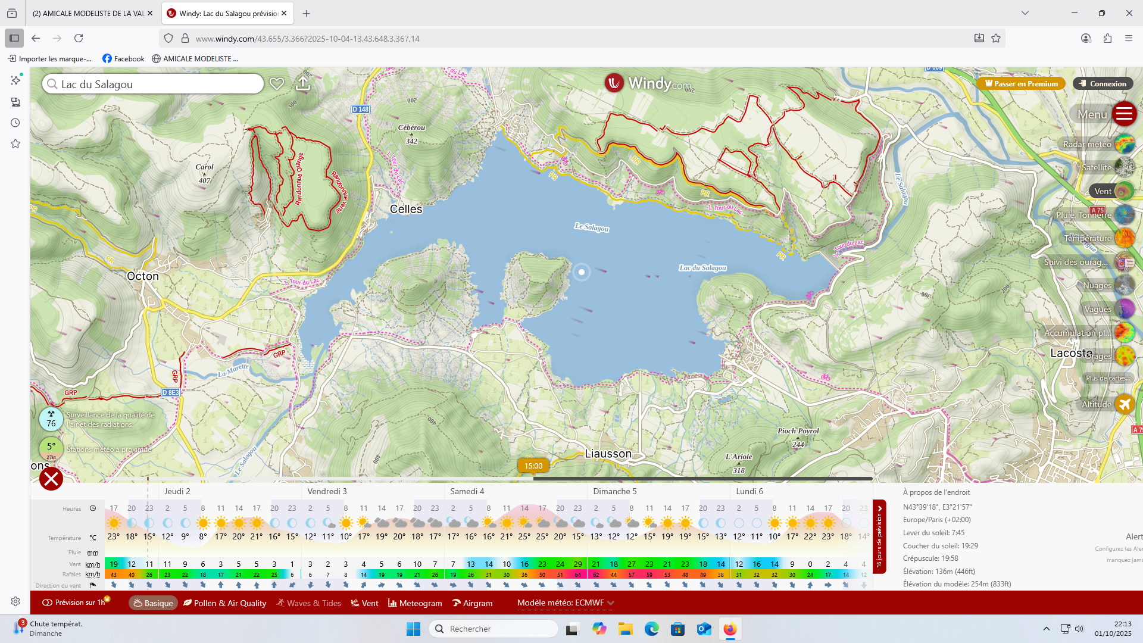Screen dimensions: 1143x643
Task: Click the Connexion login button
Action: [1103, 83]
